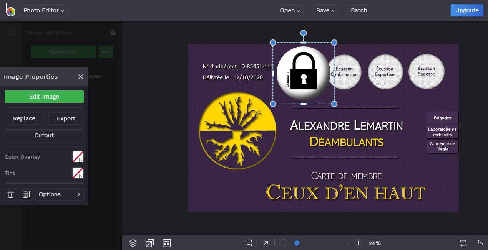Screen dimensions: 488x250
Task: Click the Laboratoire de recherche tab
Action: [x=442, y=132]
